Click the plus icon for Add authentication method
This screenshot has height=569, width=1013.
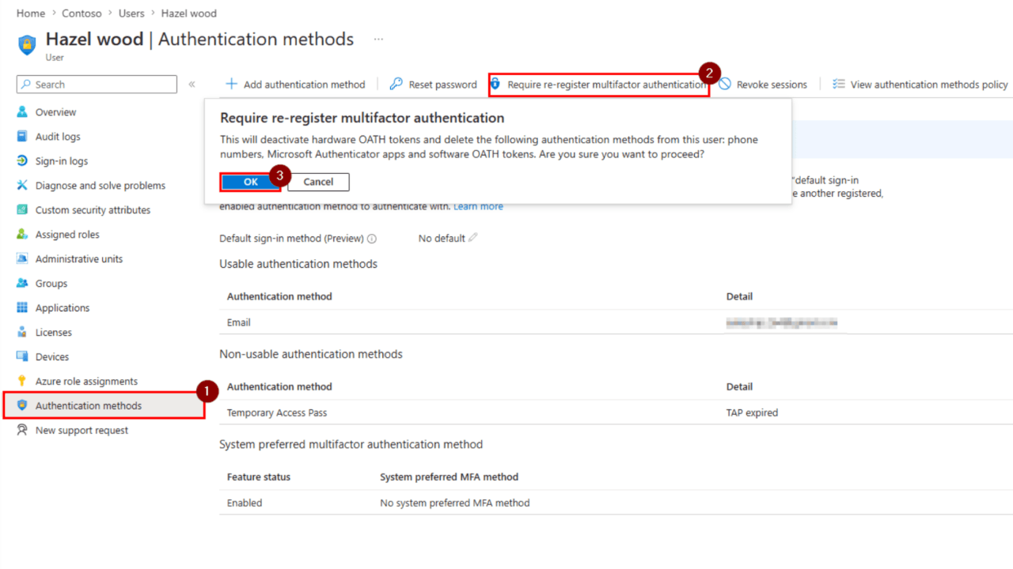(x=231, y=84)
